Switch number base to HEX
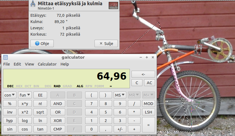The height and width of the screenshot is (136, 235). click(x=19, y=86)
